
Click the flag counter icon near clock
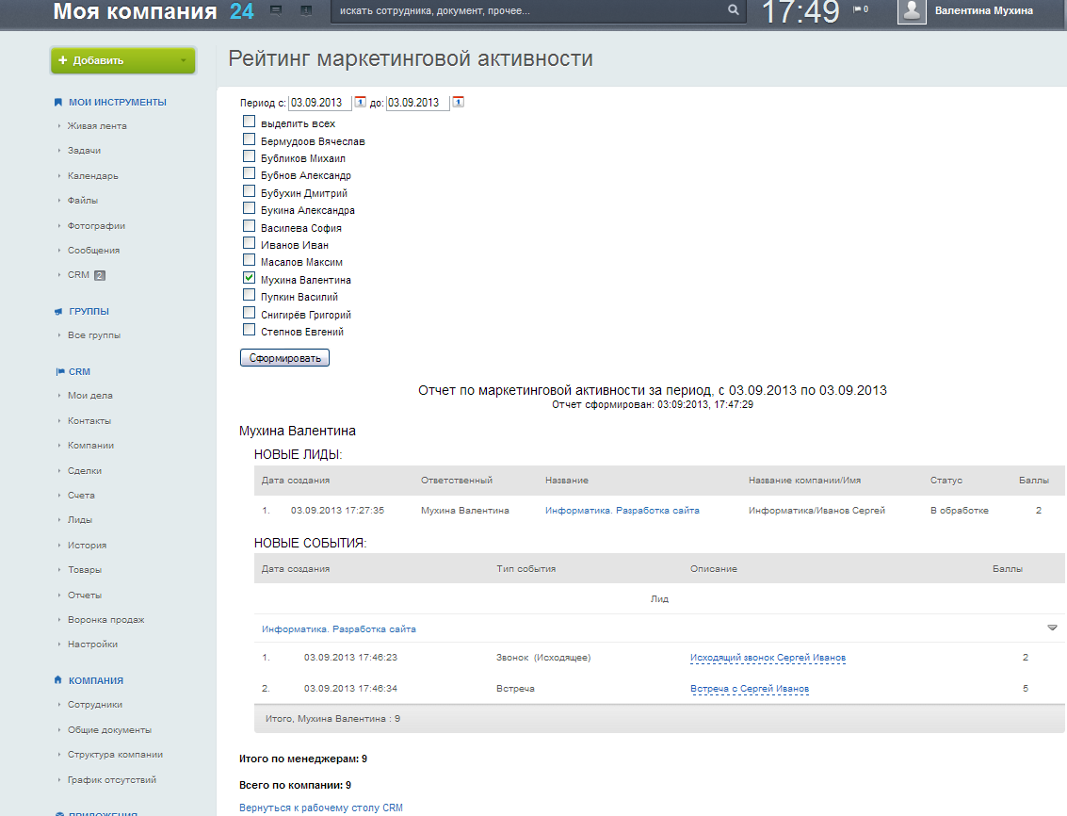(859, 9)
